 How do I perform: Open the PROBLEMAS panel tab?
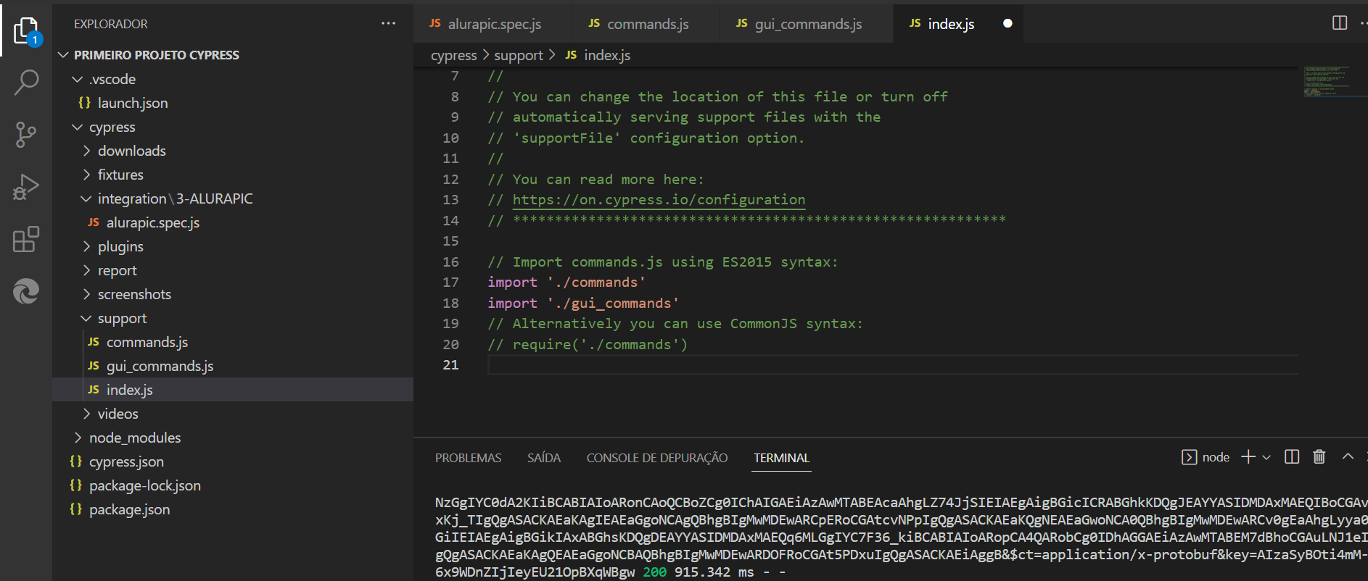[468, 458]
